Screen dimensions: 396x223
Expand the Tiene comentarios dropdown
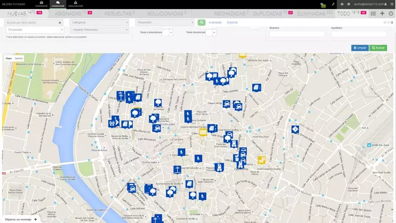click(171, 32)
